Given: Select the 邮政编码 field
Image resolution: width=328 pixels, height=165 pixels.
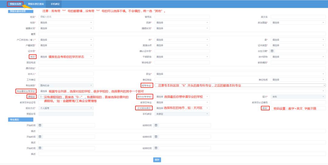Looking at the screenshot, I should click(298, 63).
